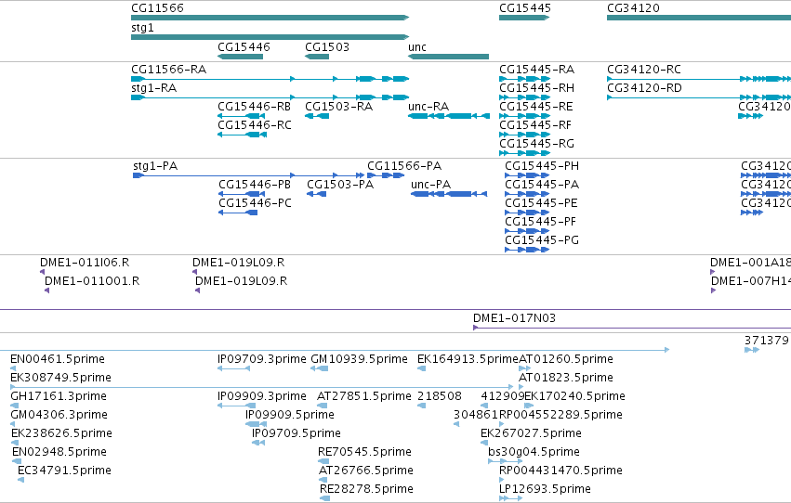This screenshot has height=503, width=791.
Task: Click the CG15446-PC protein label
Action: [x=255, y=203]
